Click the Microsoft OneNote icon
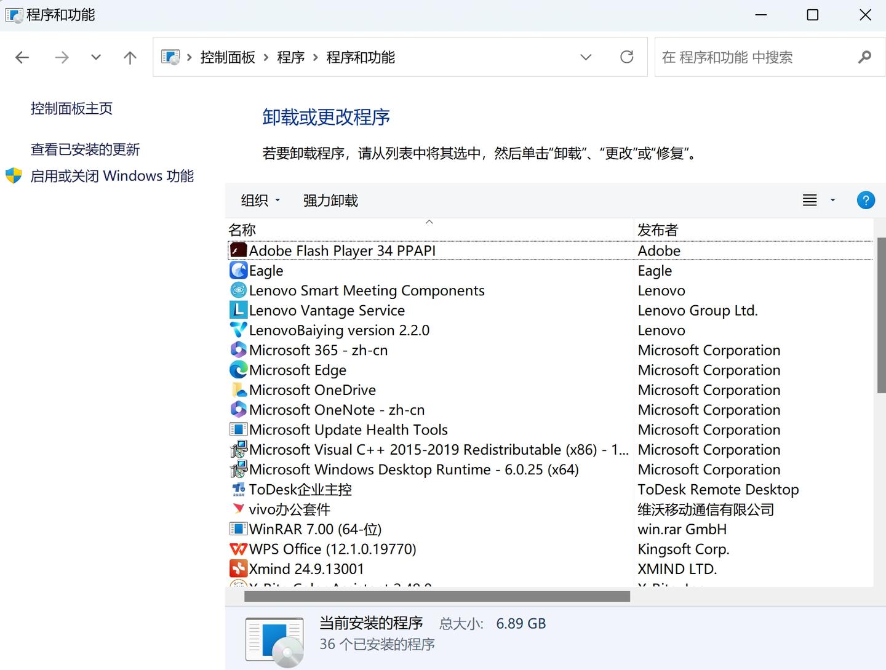Image resolution: width=886 pixels, height=670 pixels. pos(238,409)
